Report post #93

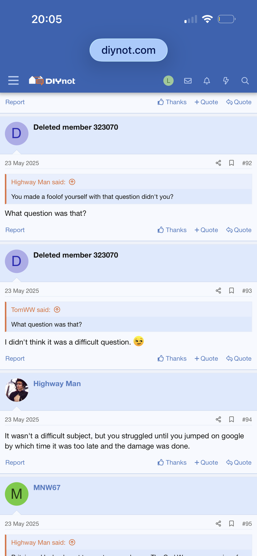15,359
